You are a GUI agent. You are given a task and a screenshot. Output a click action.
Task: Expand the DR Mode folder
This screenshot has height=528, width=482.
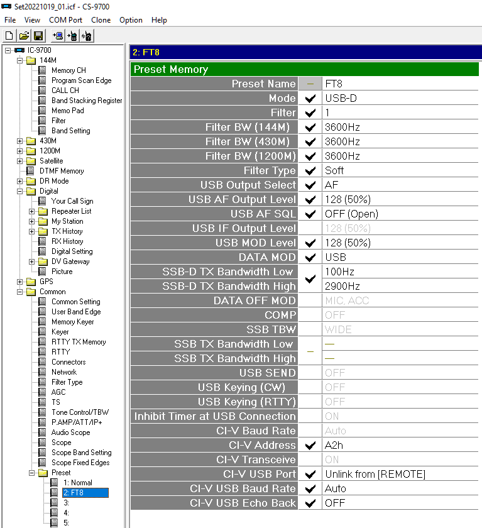pos(19,181)
